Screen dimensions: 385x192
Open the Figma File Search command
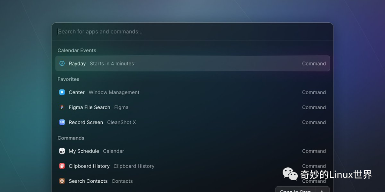coord(192,107)
